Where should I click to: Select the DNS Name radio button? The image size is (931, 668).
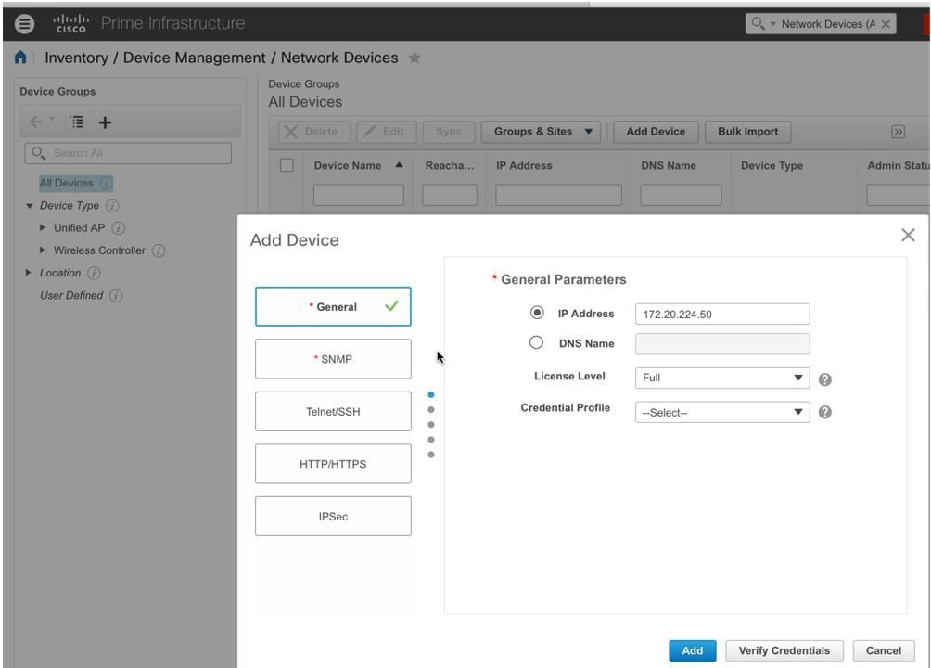coord(536,342)
